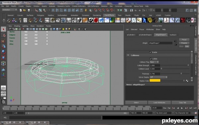The height and width of the screenshot is (125, 199).
Task: Click the Open Scene folder icon
Action: (25, 10)
